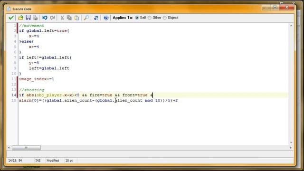The height and width of the screenshot is (171, 304).
Task: Click the Execute Code title bar icon
Action: click(x=9, y=9)
